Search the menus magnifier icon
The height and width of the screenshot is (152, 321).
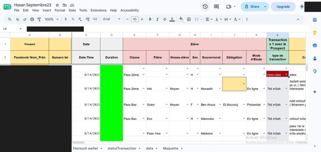click(10, 19)
